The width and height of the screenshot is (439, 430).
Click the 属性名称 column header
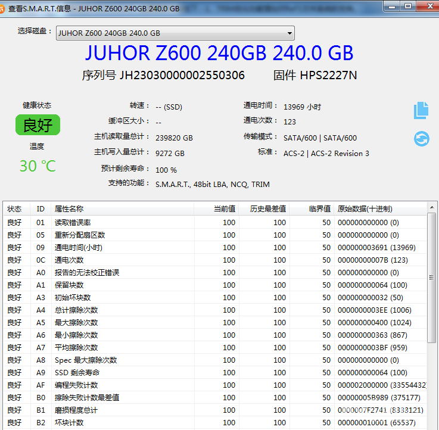click(x=69, y=209)
